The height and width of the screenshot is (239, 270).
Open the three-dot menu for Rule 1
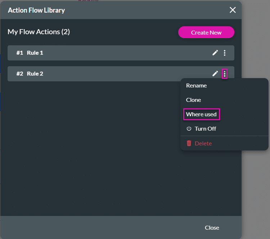[x=225, y=53]
